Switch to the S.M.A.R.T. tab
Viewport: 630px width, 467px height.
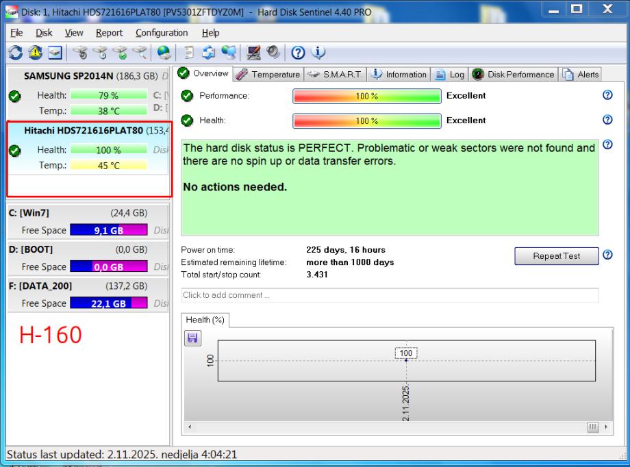pos(335,75)
